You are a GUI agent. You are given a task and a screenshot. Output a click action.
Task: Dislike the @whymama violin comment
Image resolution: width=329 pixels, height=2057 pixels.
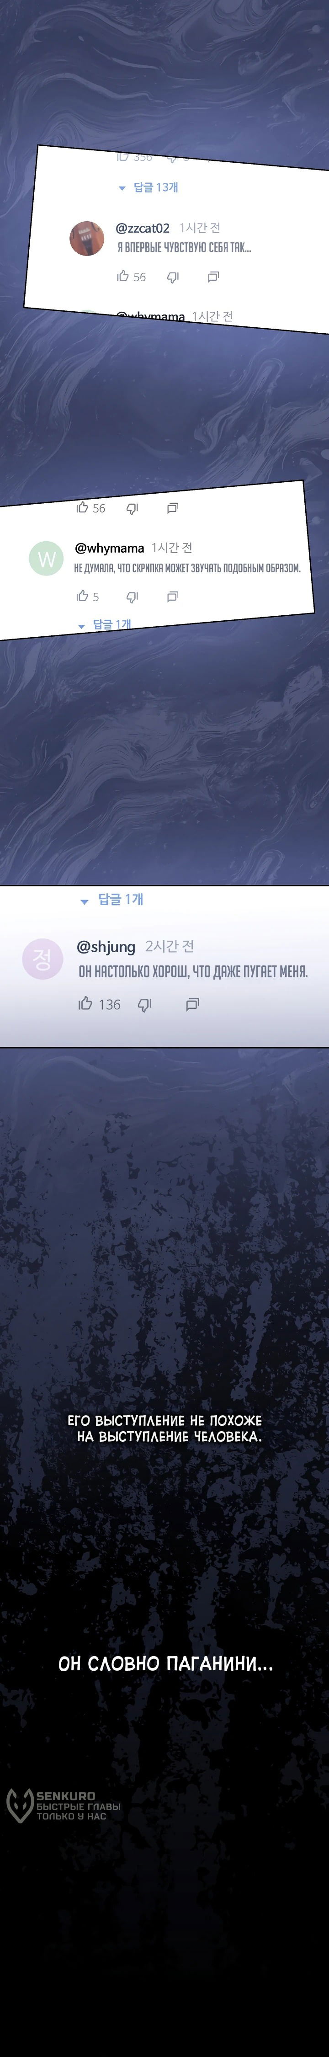(133, 597)
